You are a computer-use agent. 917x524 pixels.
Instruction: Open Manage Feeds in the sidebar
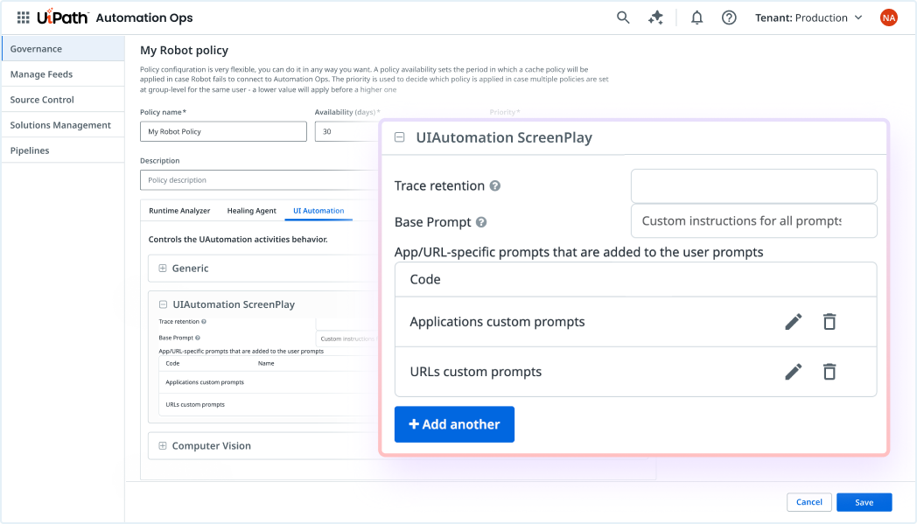63,74
